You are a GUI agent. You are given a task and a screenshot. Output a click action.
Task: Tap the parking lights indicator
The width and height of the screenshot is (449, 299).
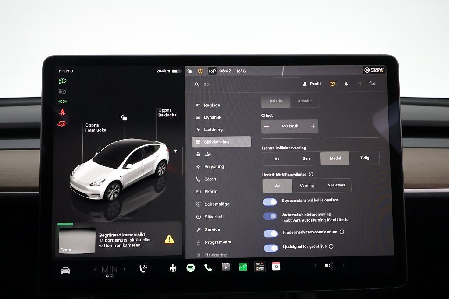62,102
